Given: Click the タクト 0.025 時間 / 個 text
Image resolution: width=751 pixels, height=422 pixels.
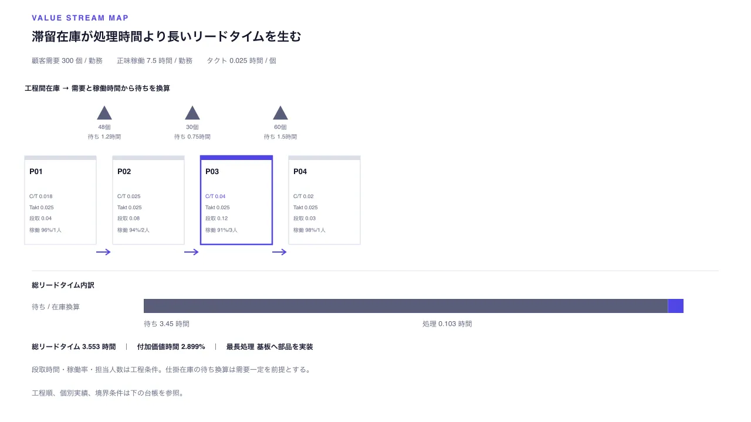Looking at the screenshot, I should 241,61.
